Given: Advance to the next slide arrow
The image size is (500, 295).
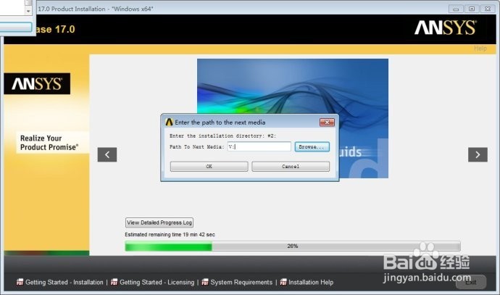Looking at the screenshot, I should (478, 154).
